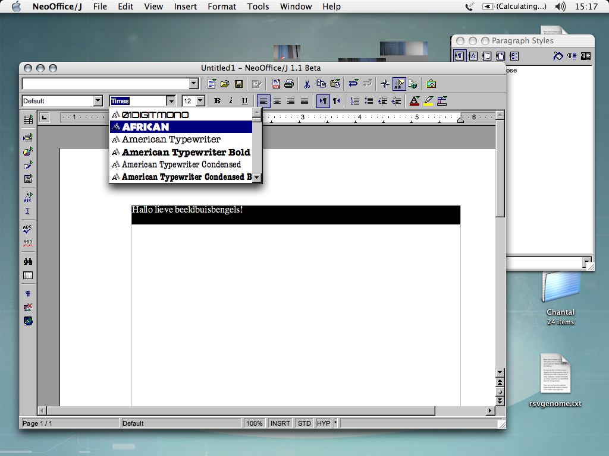Viewport: 609px width, 456px height.
Task: Select the 01 Digit Mono font entry
Action: 181,115
